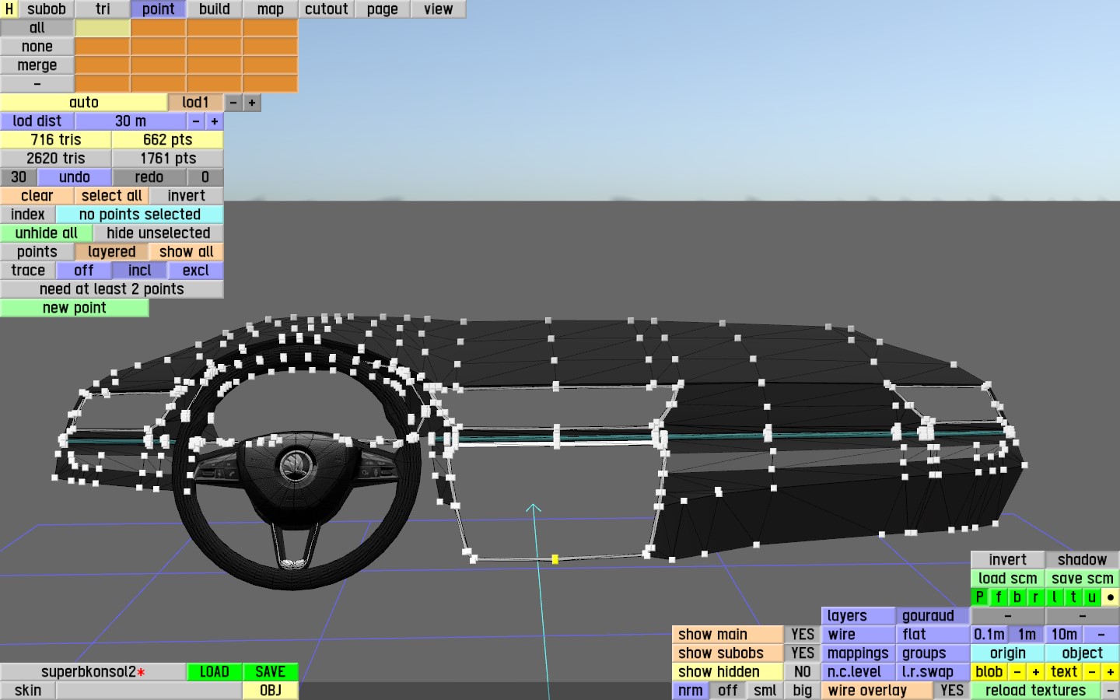This screenshot has width=1120, height=700.
Task: Click the yellow OBJ button
Action: click(x=271, y=691)
